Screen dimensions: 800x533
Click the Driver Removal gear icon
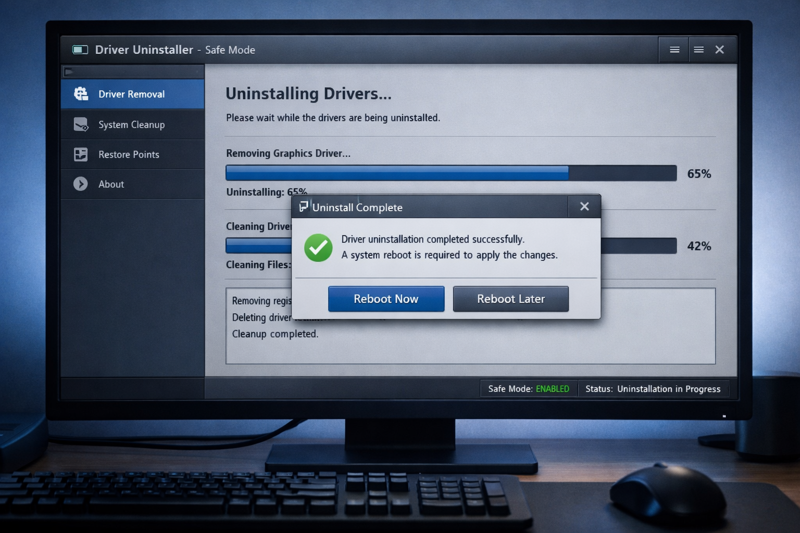81,94
